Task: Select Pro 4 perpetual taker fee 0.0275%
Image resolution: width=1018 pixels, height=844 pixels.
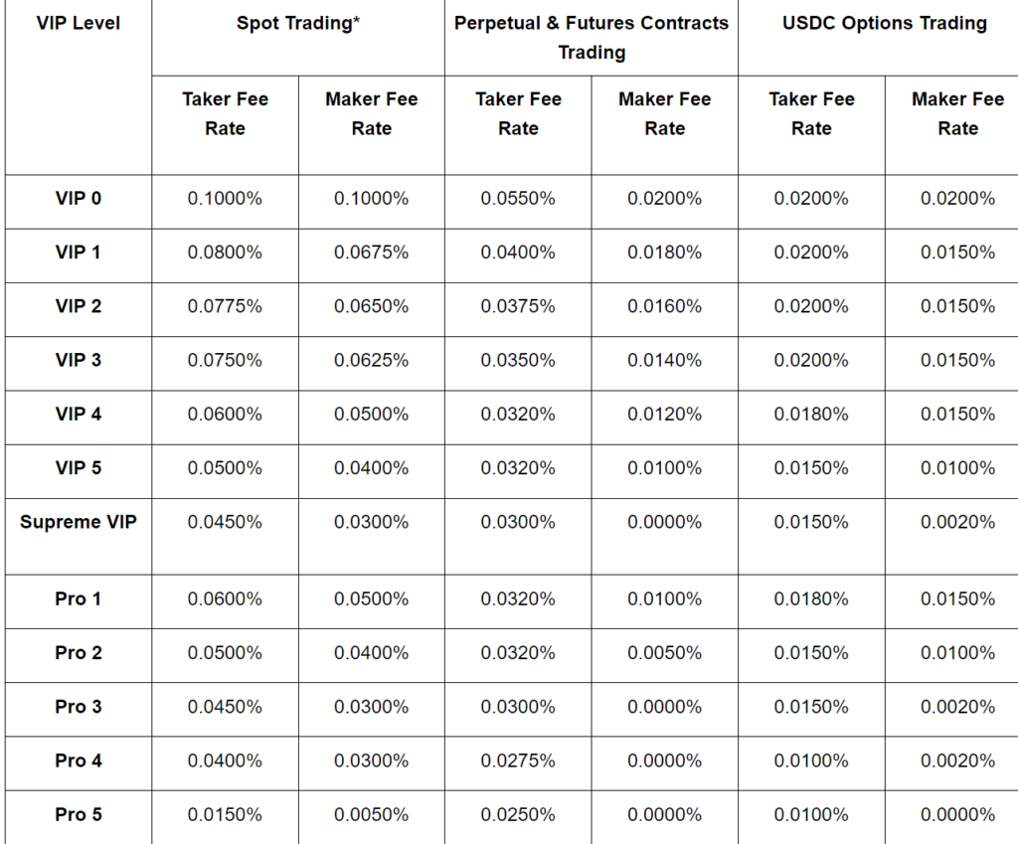Action: coord(518,760)
